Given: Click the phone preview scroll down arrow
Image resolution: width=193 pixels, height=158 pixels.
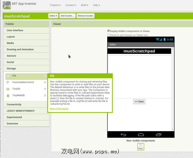Looking at the screenshot, I should pyautogui.click(x=173, y=129).
